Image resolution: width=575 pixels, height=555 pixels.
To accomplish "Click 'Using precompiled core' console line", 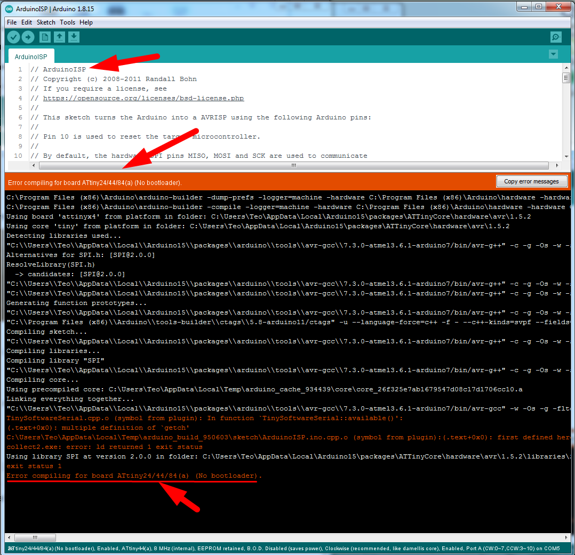I will (x=265, y=389).
